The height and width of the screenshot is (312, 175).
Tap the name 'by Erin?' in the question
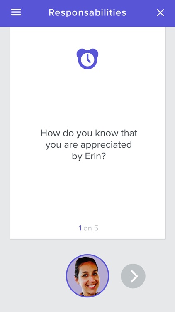(x=89, y=156)
